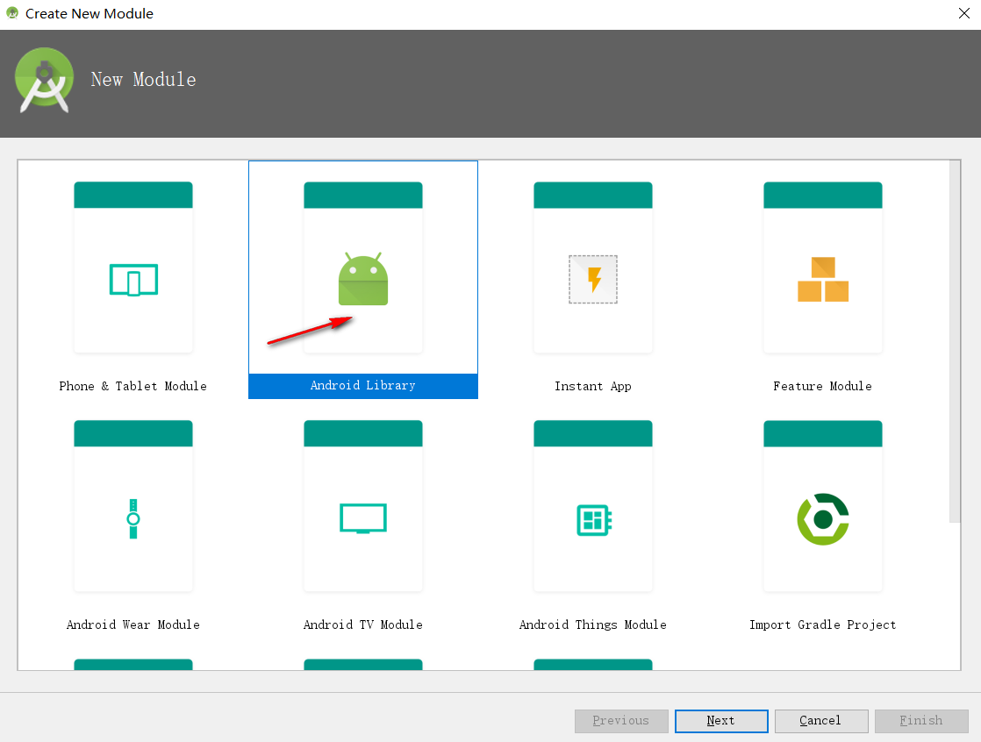Click the Feature Module label

pos(822,386)
